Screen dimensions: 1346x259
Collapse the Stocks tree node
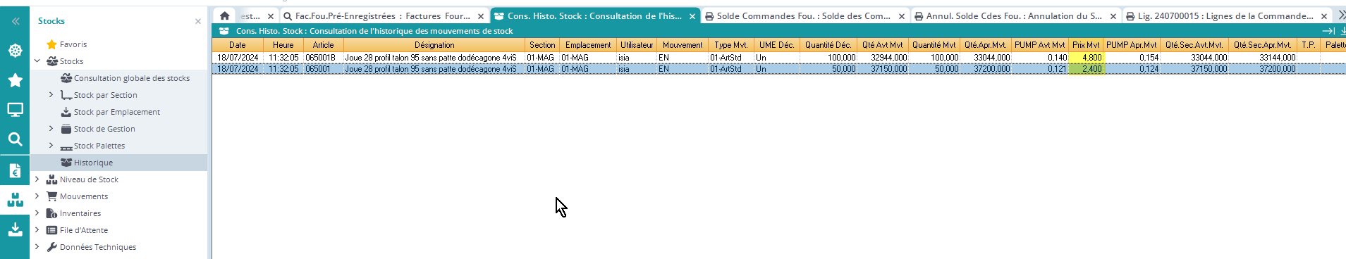37,61
